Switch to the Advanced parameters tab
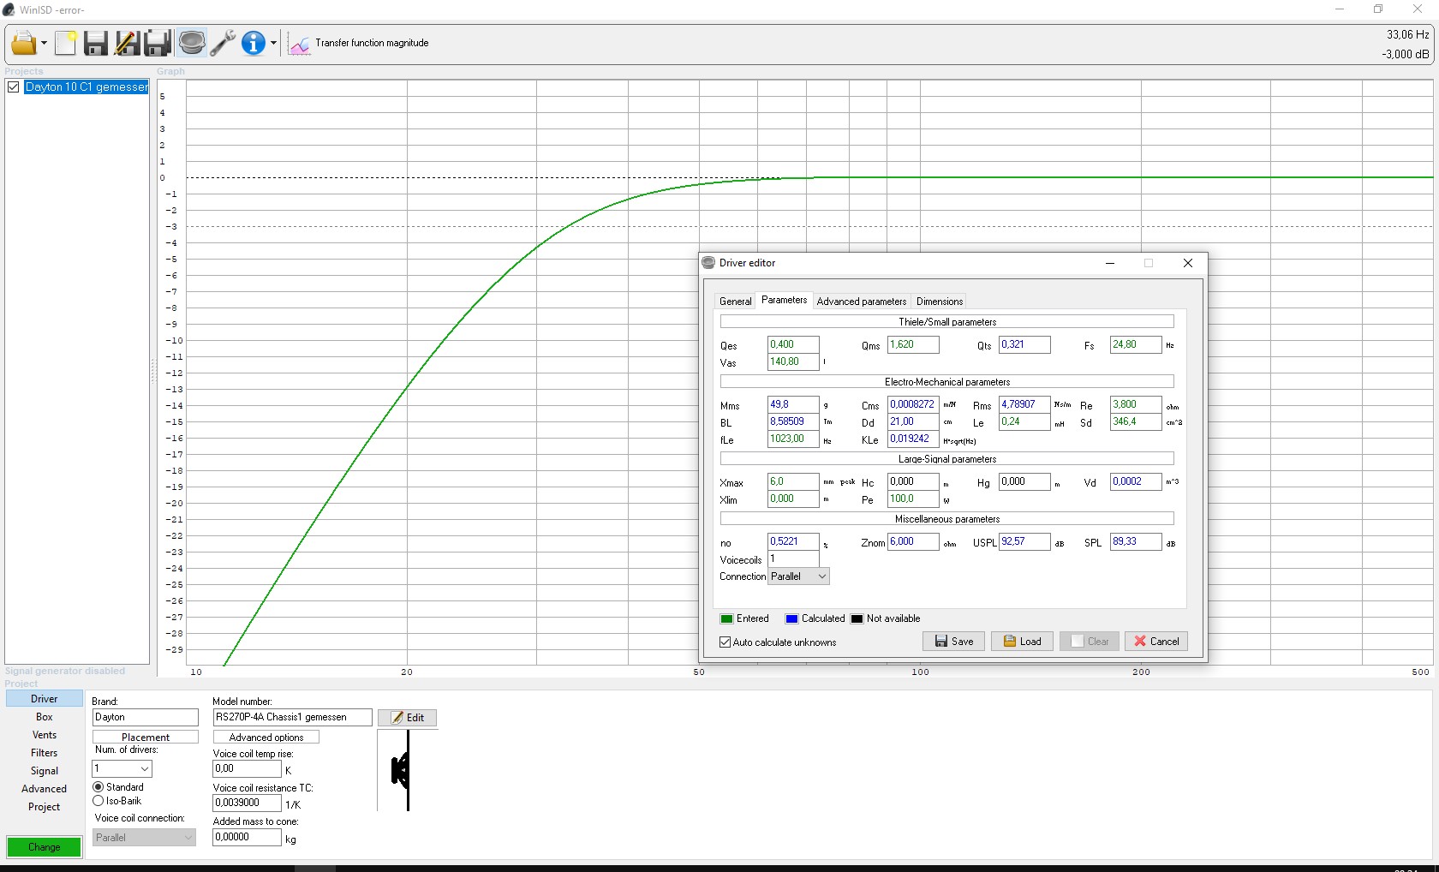1439x872 pixels. [861, 302]
